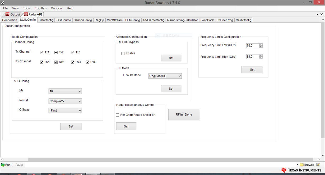Click the RF Init Done button

[x=184, y=114]
